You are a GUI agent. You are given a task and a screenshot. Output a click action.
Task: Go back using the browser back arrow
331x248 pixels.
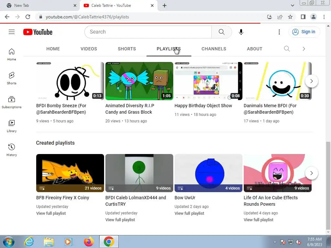[x=7, y=17]
